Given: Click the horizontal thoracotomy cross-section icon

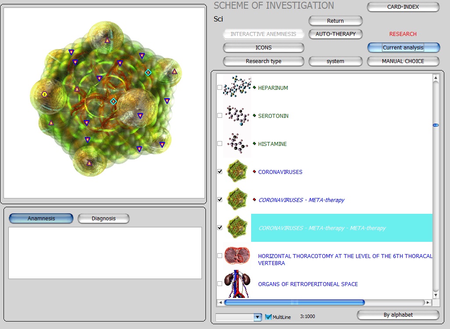Looking at the screenshot, I should click(x=237, y=256).
